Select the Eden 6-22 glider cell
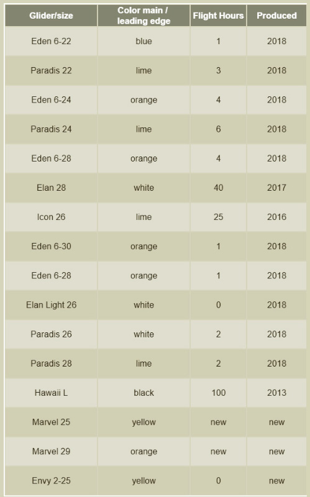The height and width of the screenshot is (497, 310). click(x=51, y=41)
